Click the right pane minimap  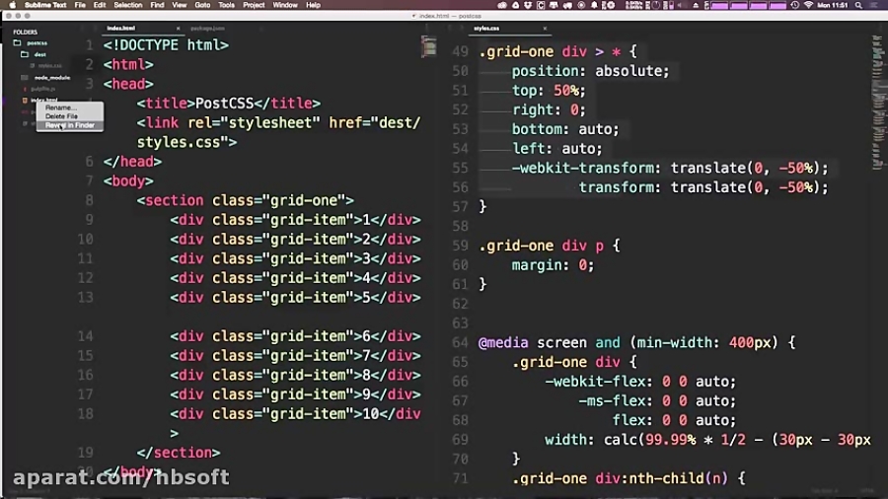click(878, 102)
